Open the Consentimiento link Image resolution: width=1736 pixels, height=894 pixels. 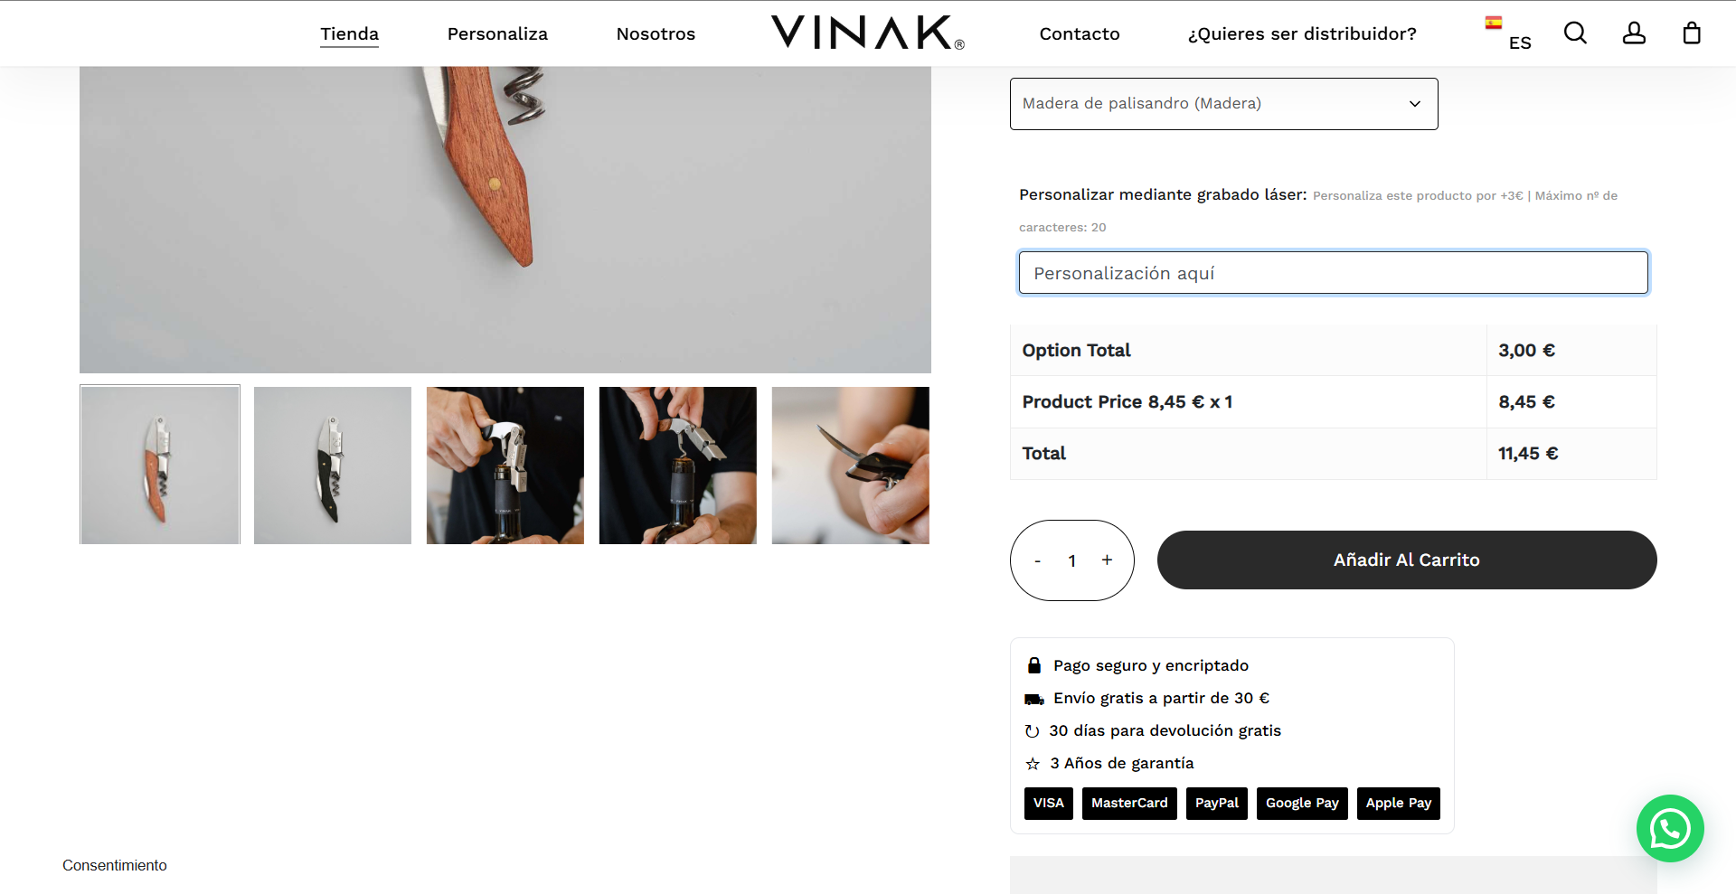[x=115, y=865]
